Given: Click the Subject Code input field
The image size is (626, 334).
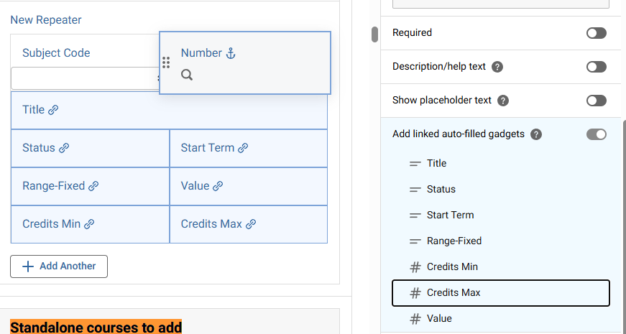Looking at the screenshot, I should 85,78.
